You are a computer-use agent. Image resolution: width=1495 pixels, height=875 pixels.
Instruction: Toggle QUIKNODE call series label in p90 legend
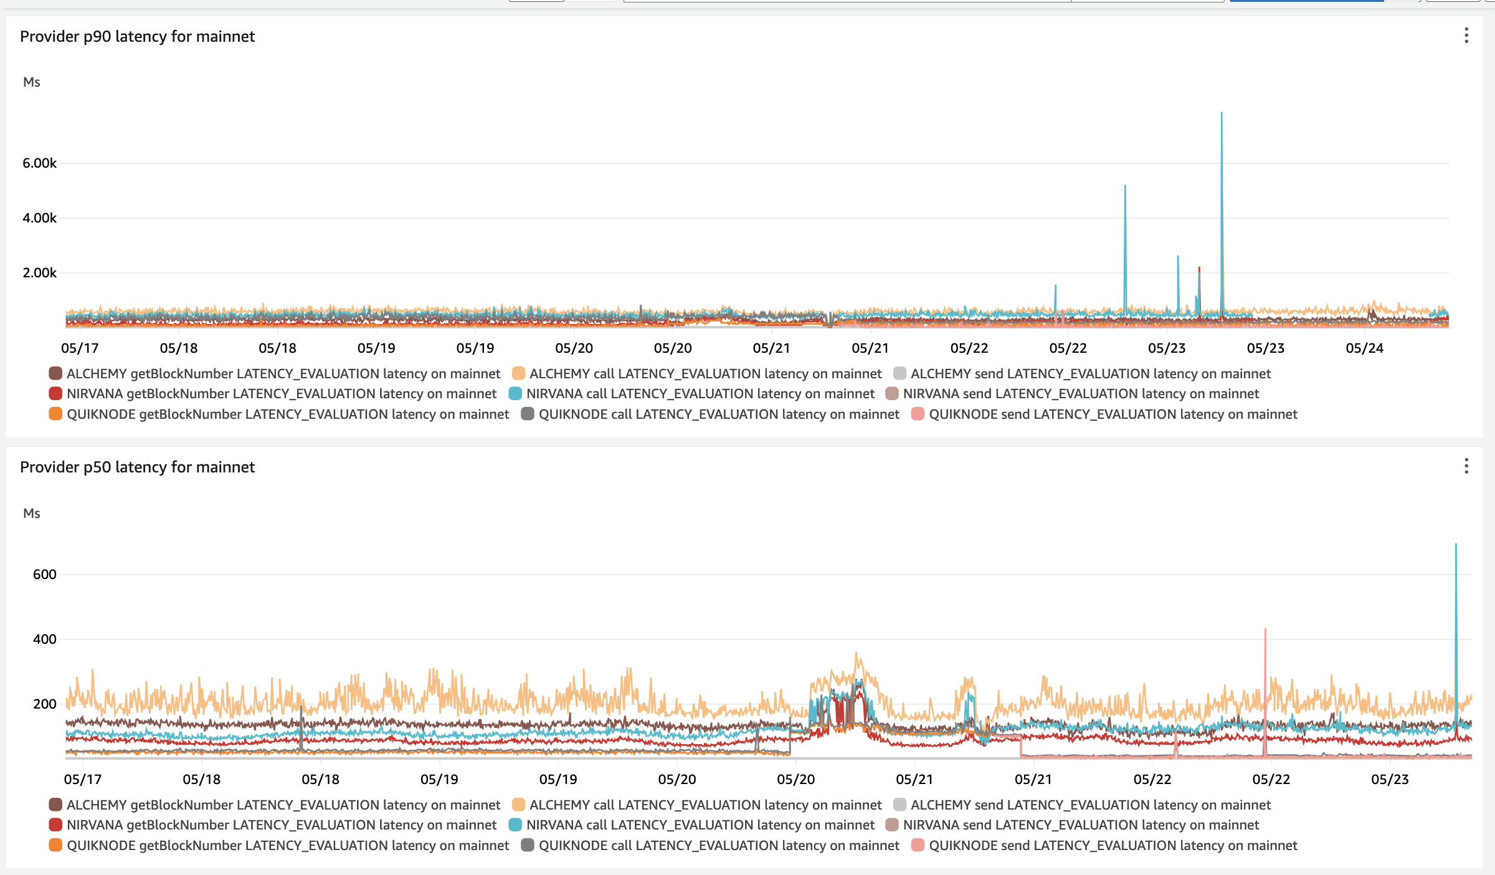point(719,414)
